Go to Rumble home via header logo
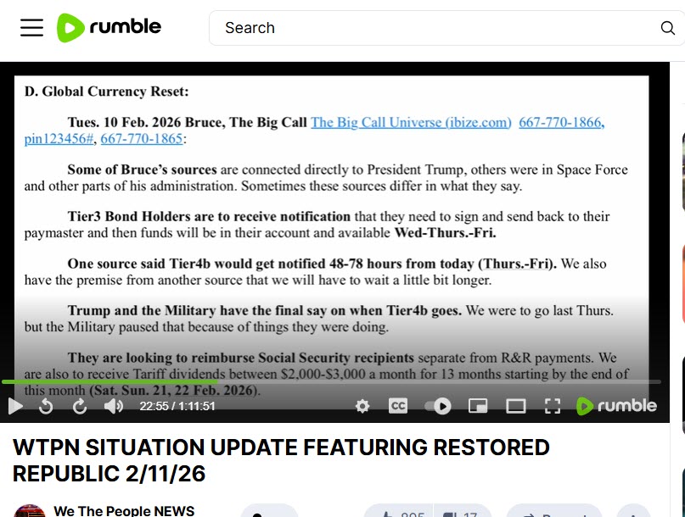Screen dimensions: 685x517 (109, 27)
